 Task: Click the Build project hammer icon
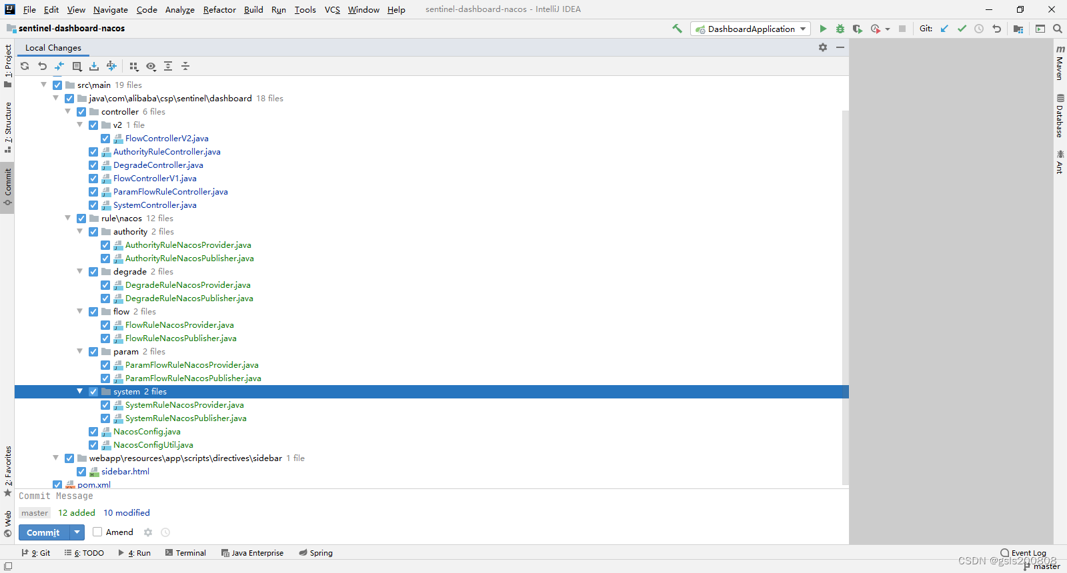[677, 29]
